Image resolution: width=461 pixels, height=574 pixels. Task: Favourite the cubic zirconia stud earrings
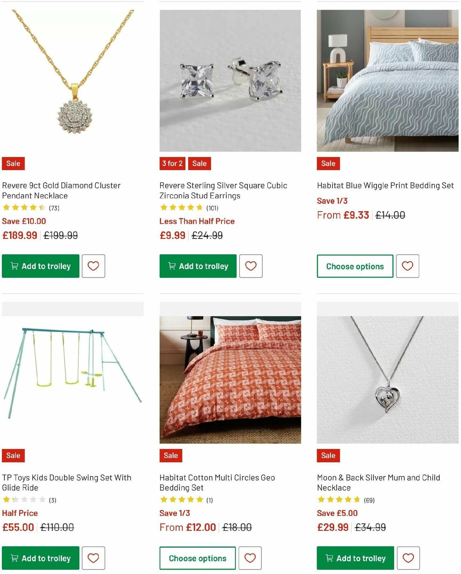coord(250,266)
